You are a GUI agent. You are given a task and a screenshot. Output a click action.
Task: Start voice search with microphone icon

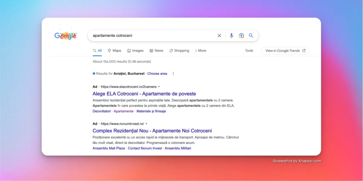pos(231,36)
